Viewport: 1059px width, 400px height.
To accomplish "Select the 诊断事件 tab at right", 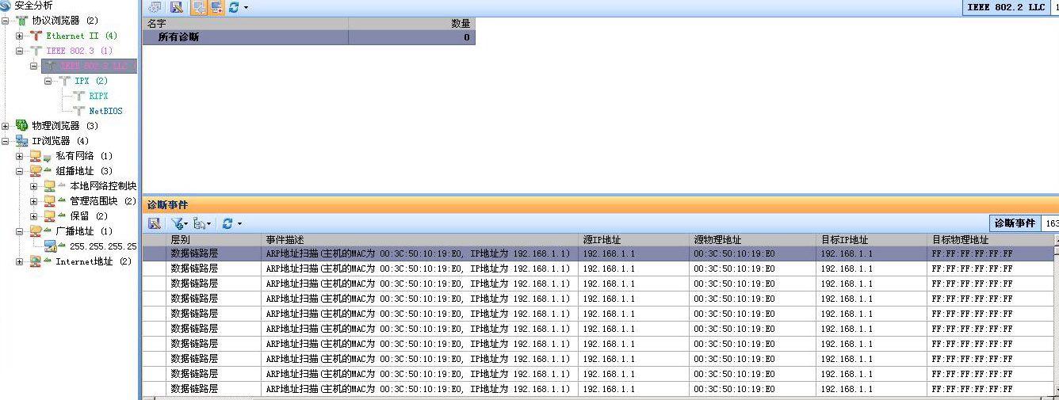I will (x=1015, y=223).
